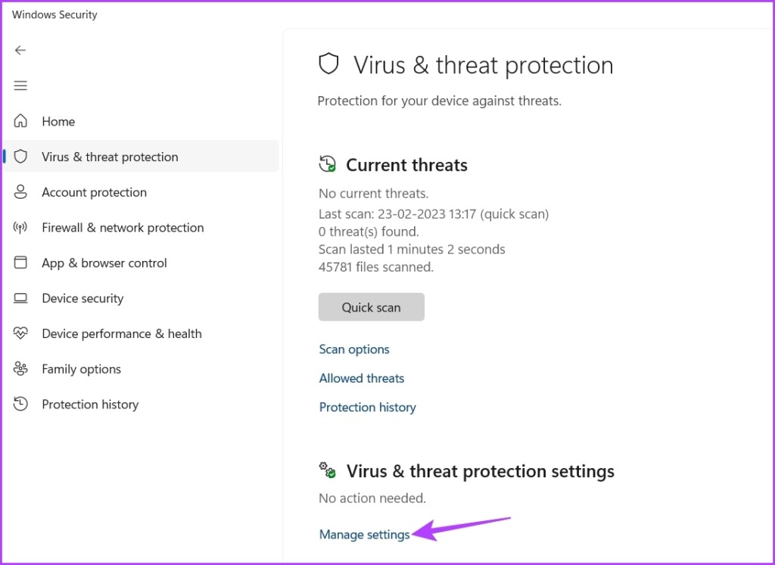Open Protection history below Allowed threats
The height and width of the screenshot is (565, 775).
pyautogui.click(x=367, y=407)
